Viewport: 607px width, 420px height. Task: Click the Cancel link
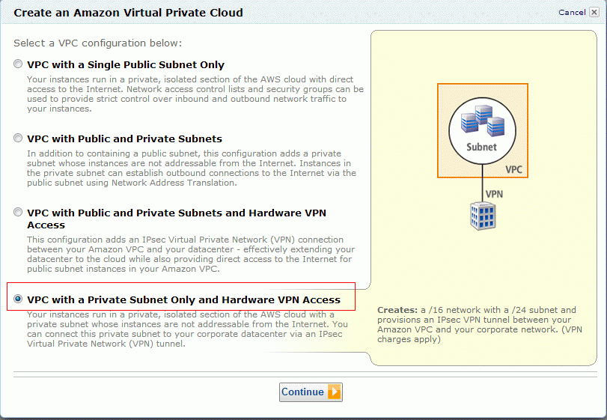(x=572, y=13)
